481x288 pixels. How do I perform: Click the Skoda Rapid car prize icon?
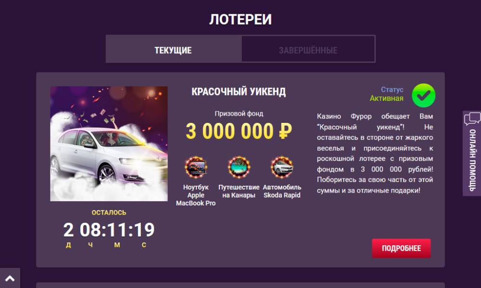282,168
